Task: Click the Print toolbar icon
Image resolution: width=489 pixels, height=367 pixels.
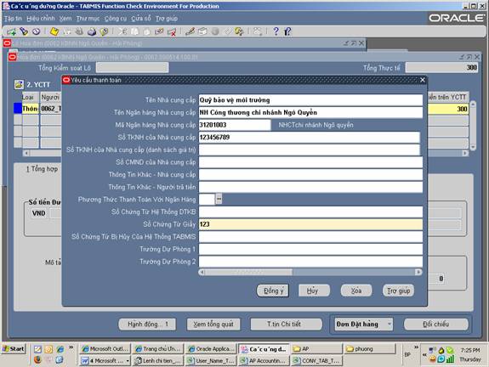Action: 92,31
